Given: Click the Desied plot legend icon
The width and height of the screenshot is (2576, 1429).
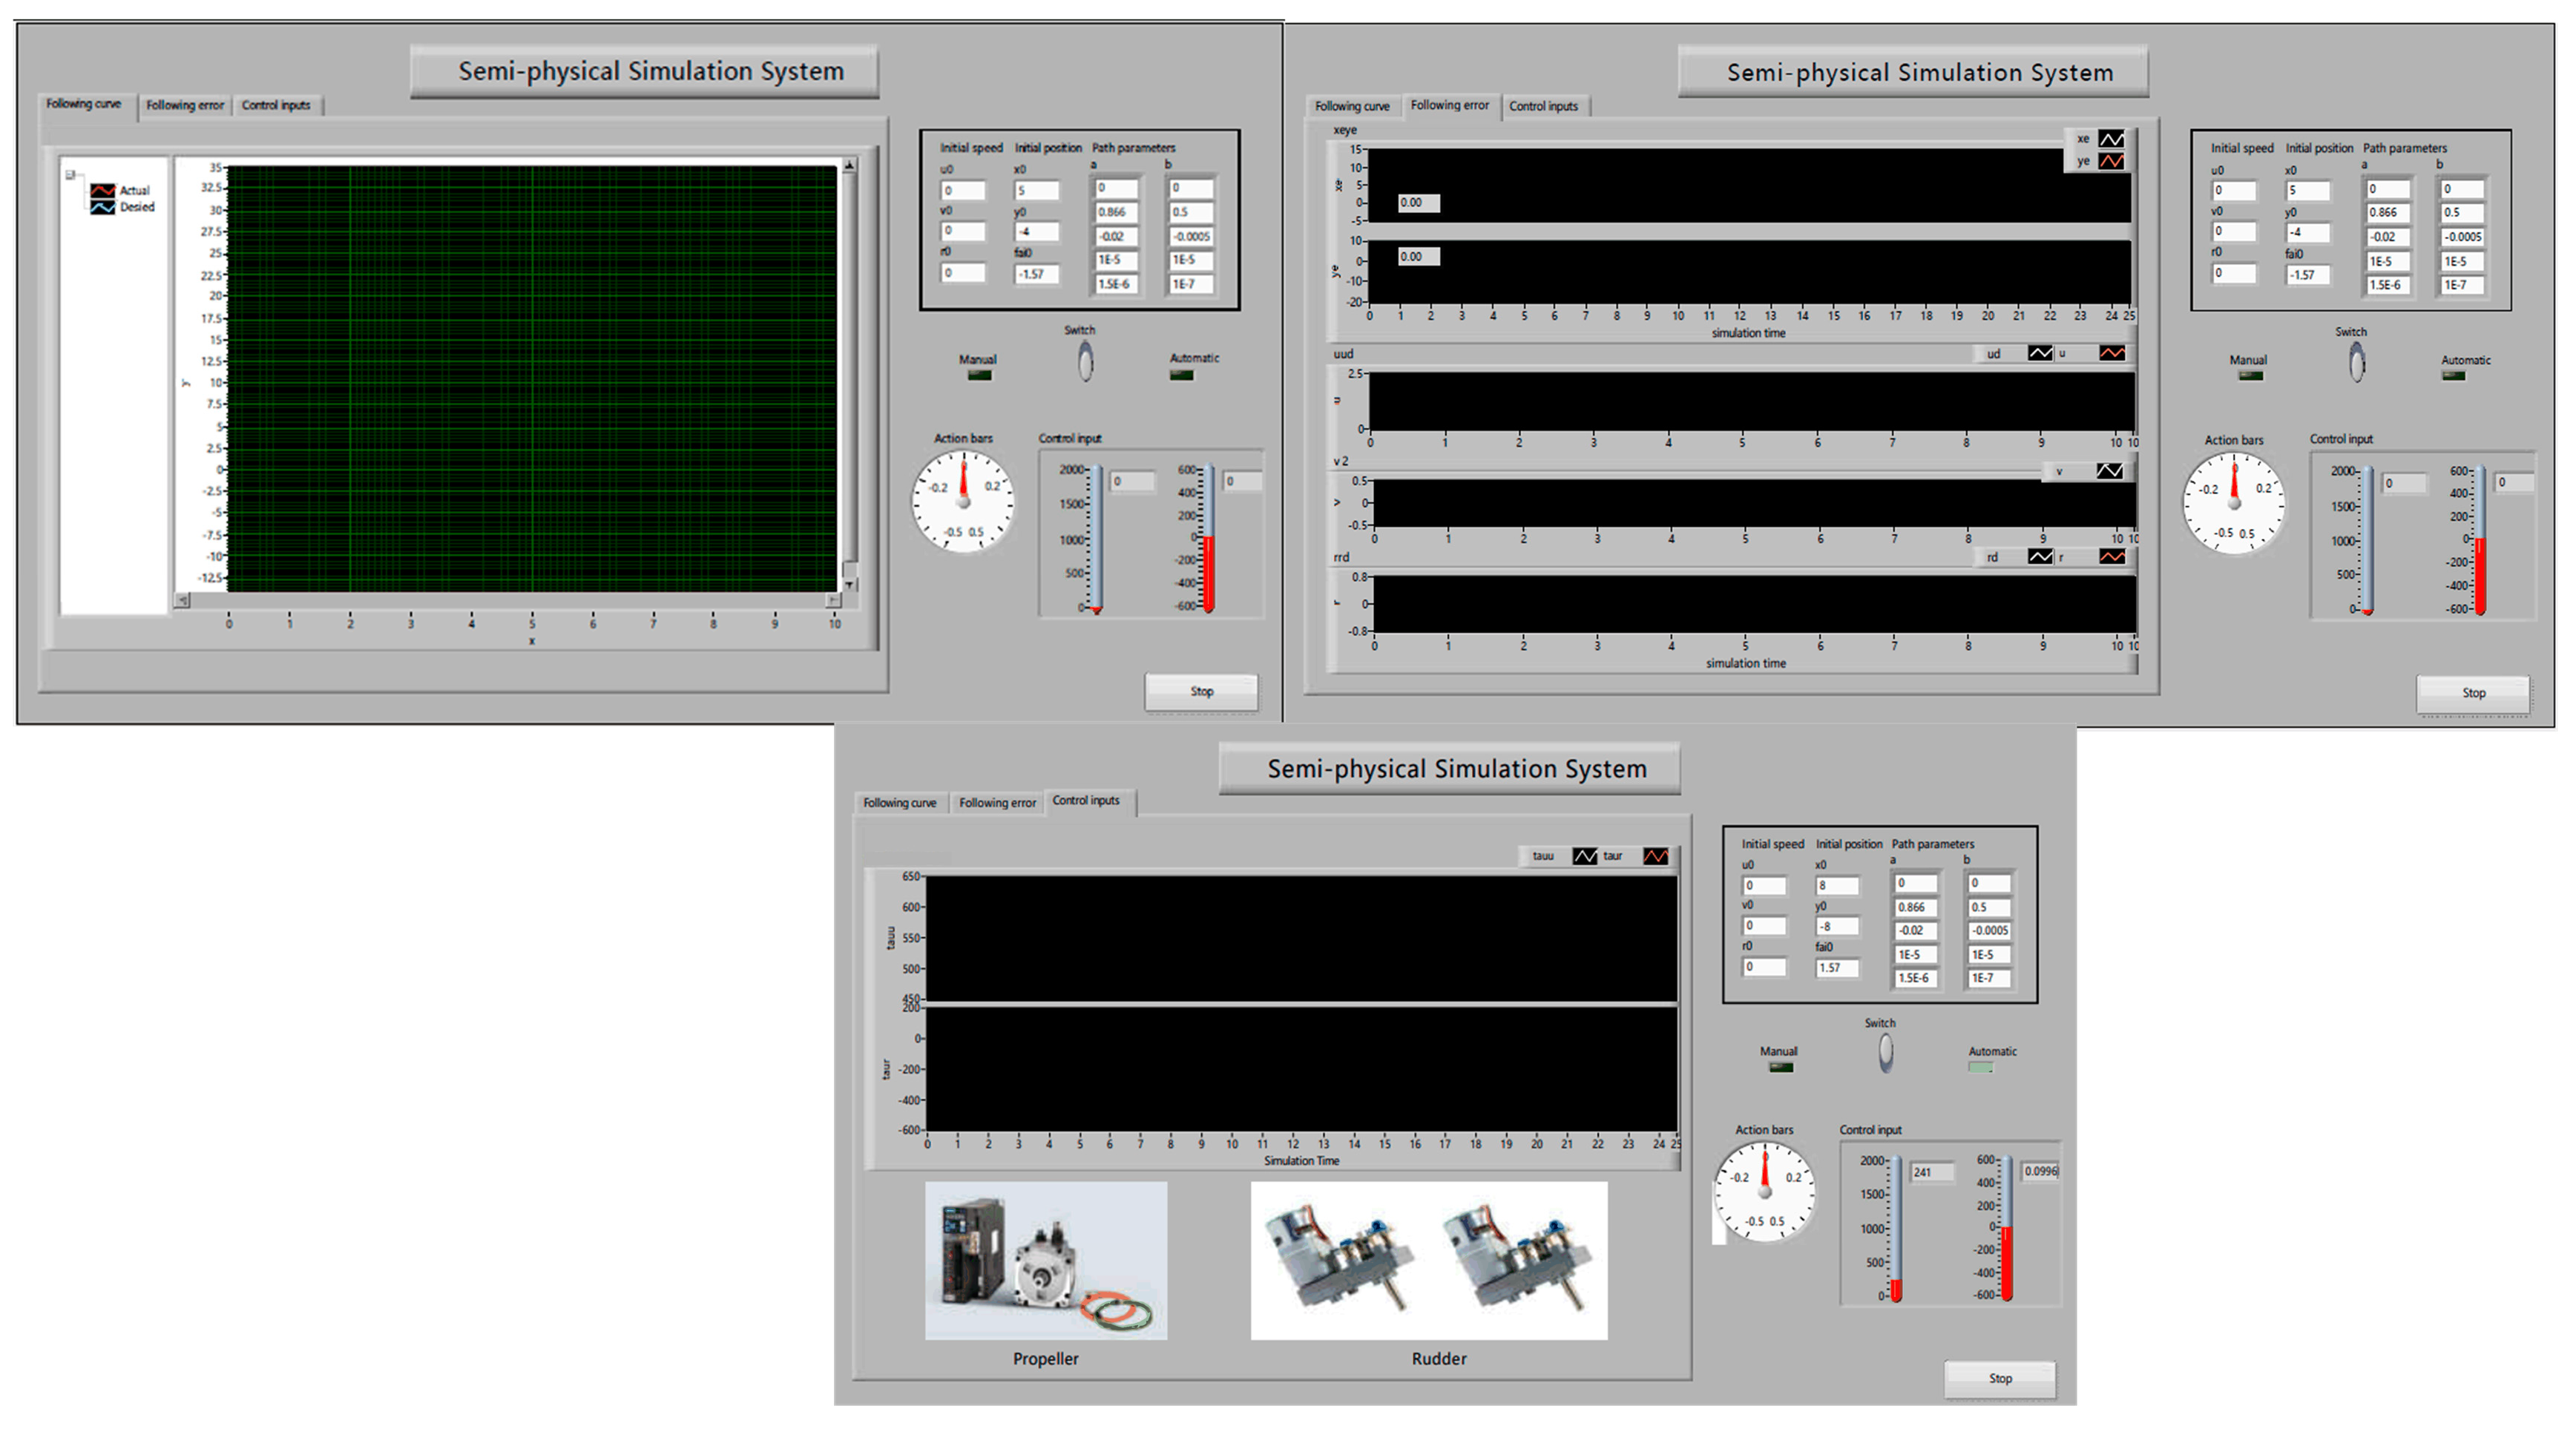Looking at the screenshot, I should 102,207.
